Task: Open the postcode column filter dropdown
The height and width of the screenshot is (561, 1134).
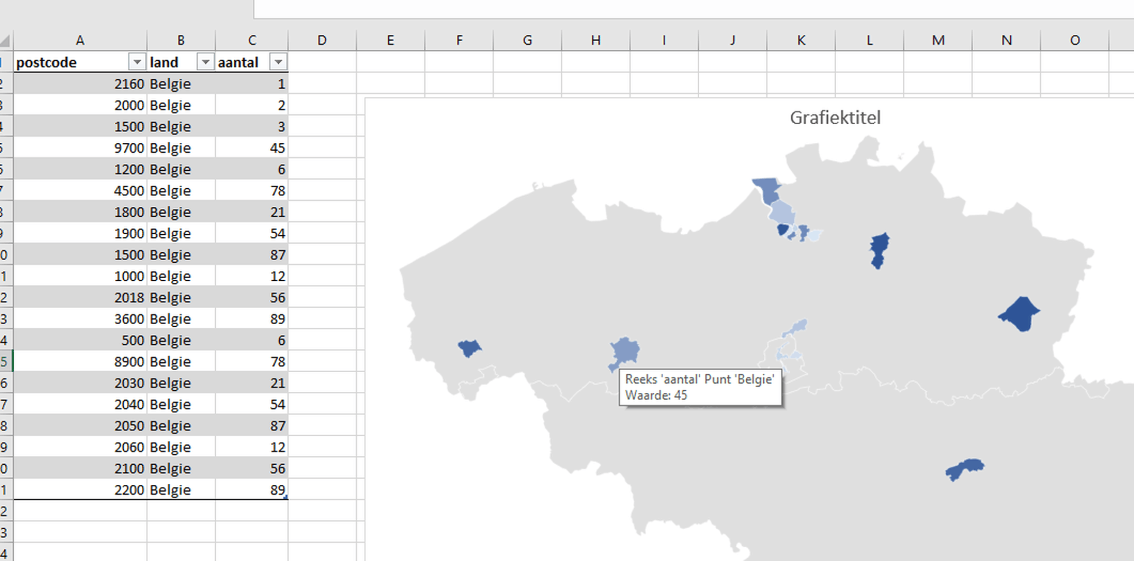Action: click(137, 62)
